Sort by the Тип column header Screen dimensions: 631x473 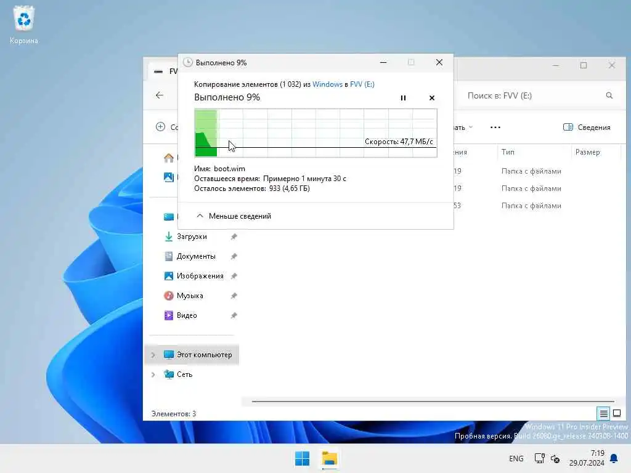508,152
